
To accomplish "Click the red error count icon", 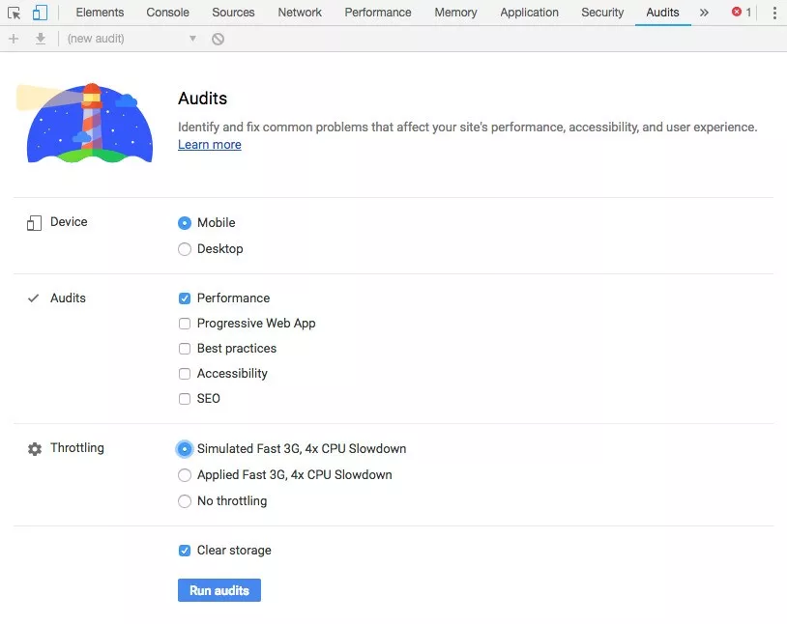I will coord(737,13).
